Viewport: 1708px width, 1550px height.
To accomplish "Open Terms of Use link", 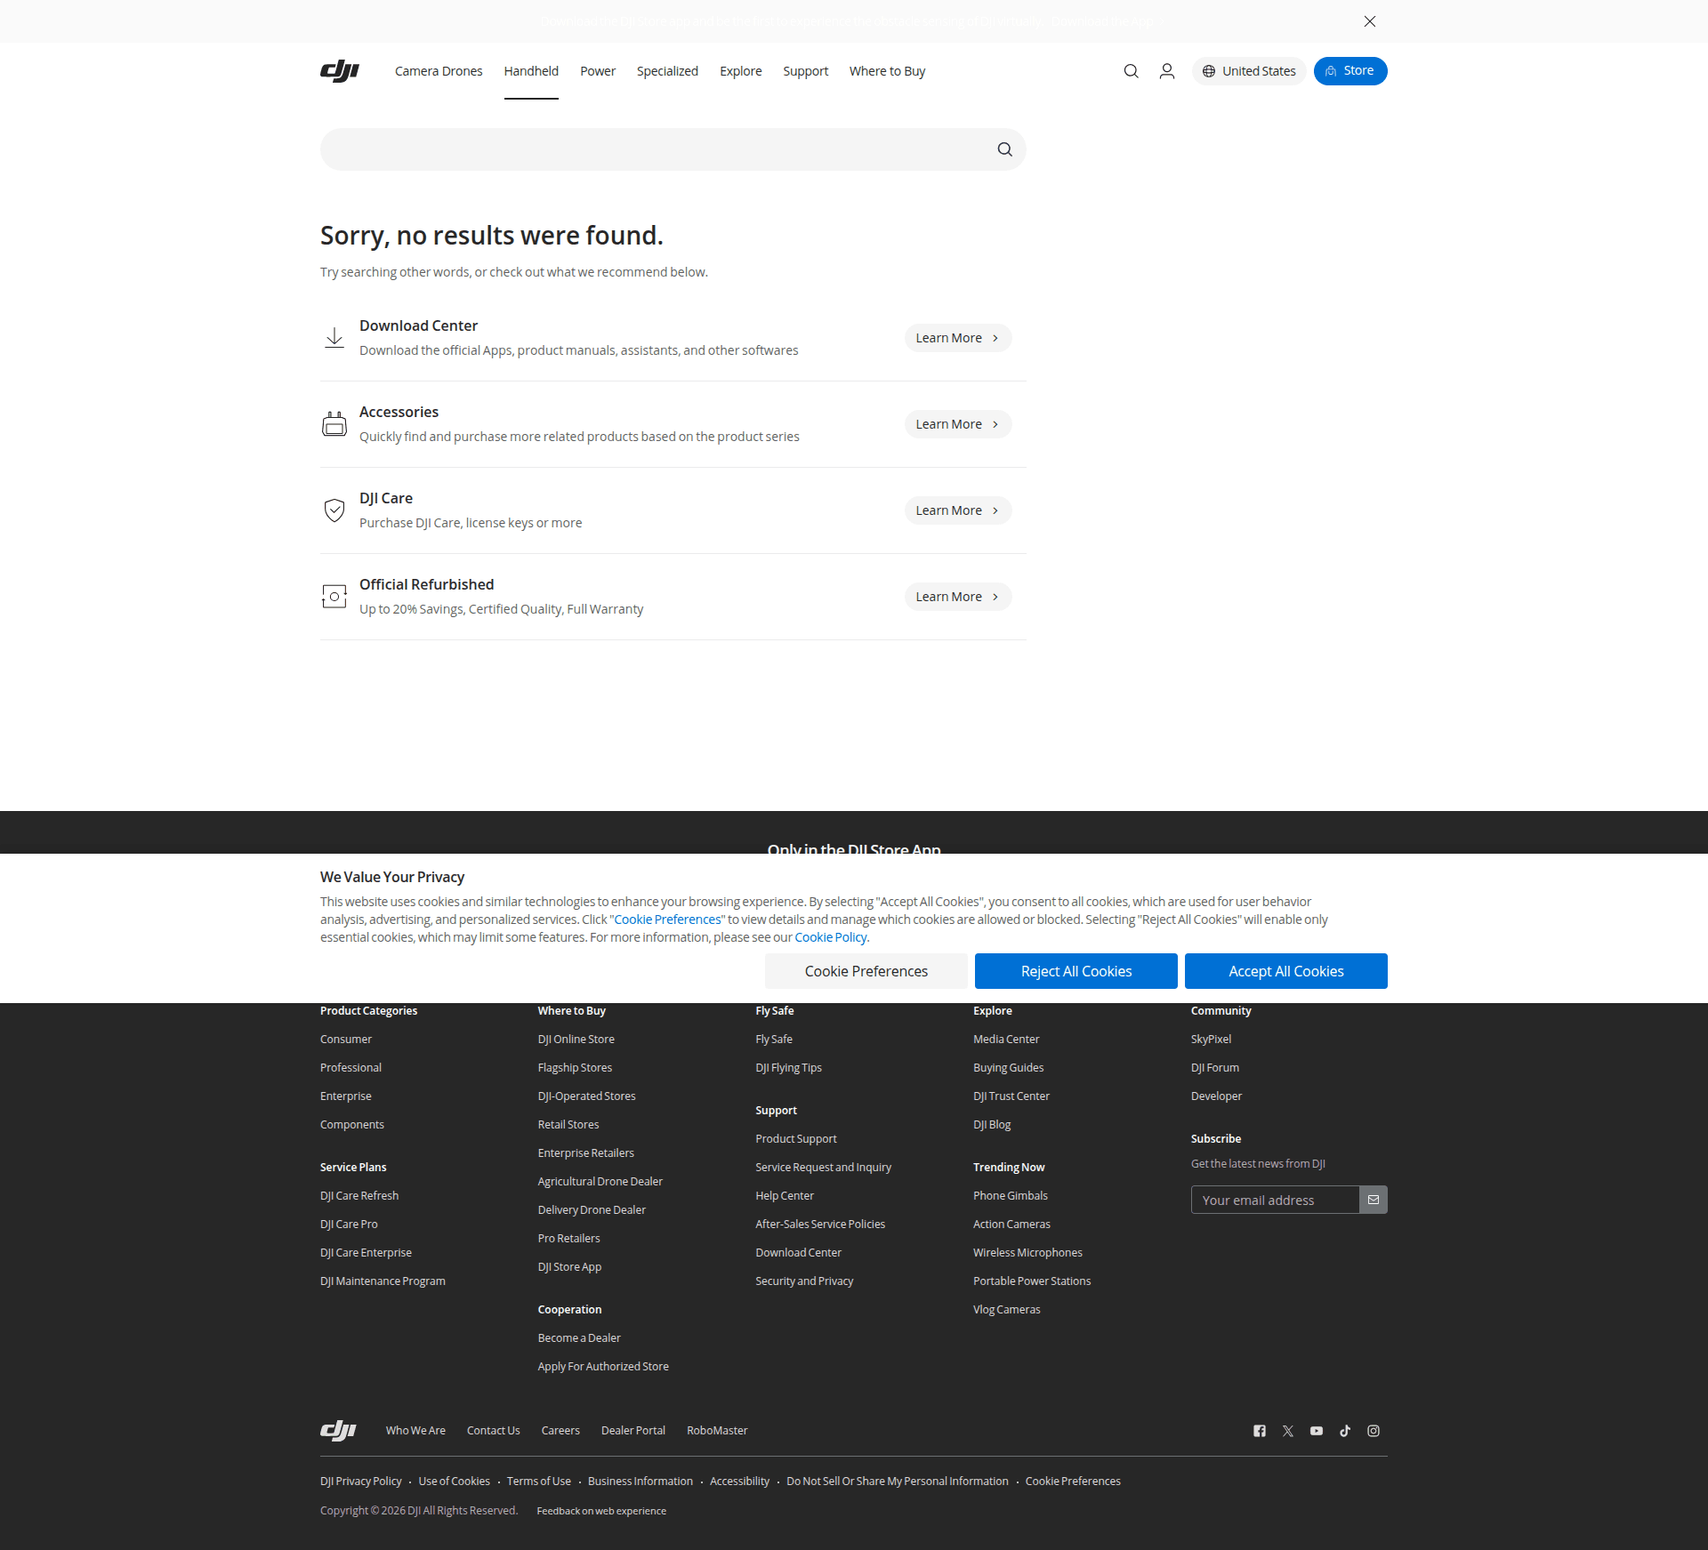I will 539,1481.
